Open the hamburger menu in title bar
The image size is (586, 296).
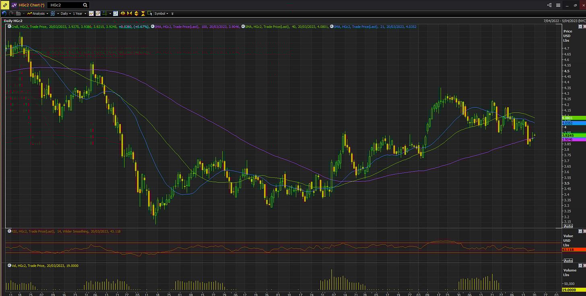[558, 5]
